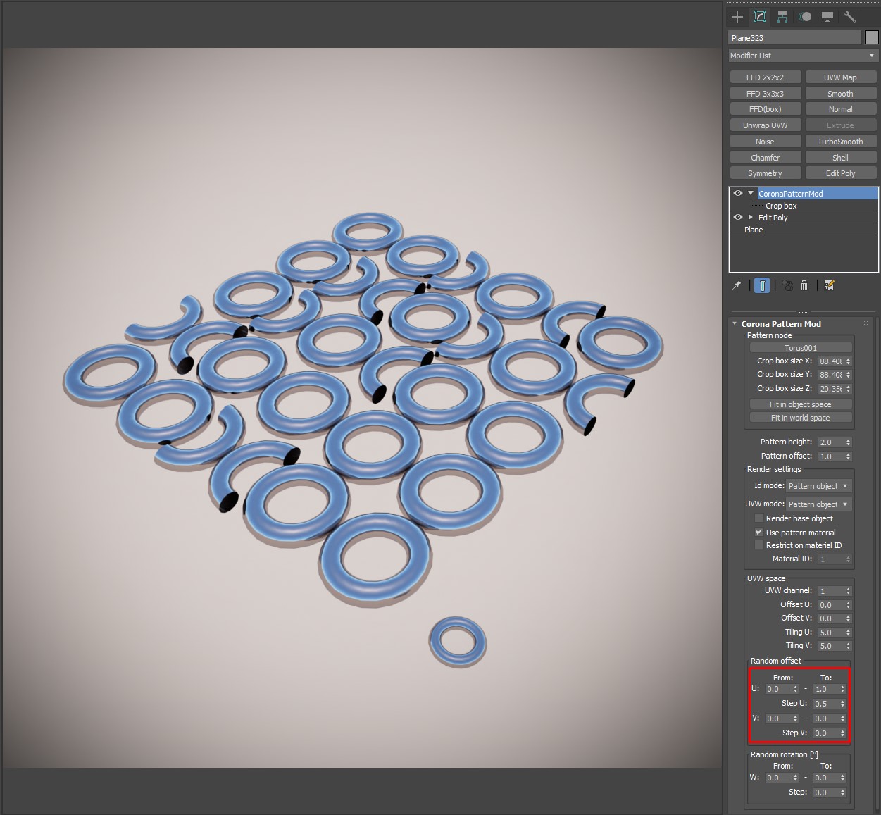Enable the Render base object checkbox
The height and width of the screenshot is (815, 881).
[759, 518]
